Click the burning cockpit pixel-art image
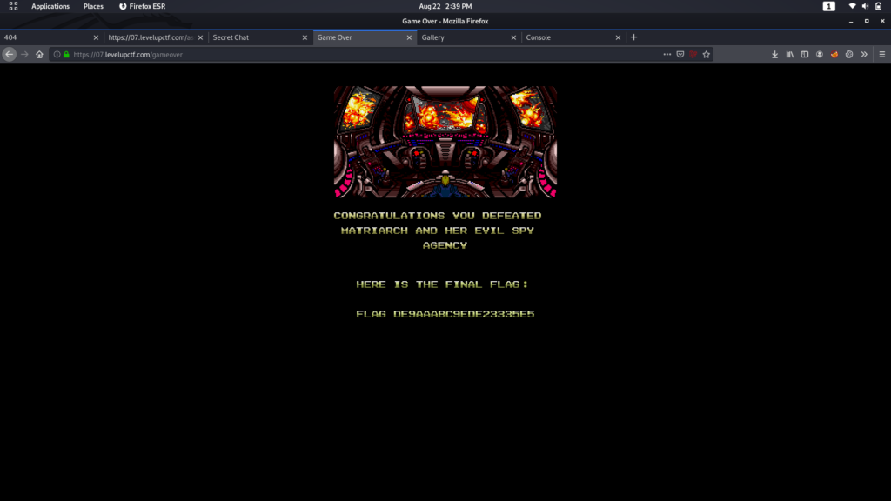This screenshot has width=891, height=501. click(x=445, y=142)
